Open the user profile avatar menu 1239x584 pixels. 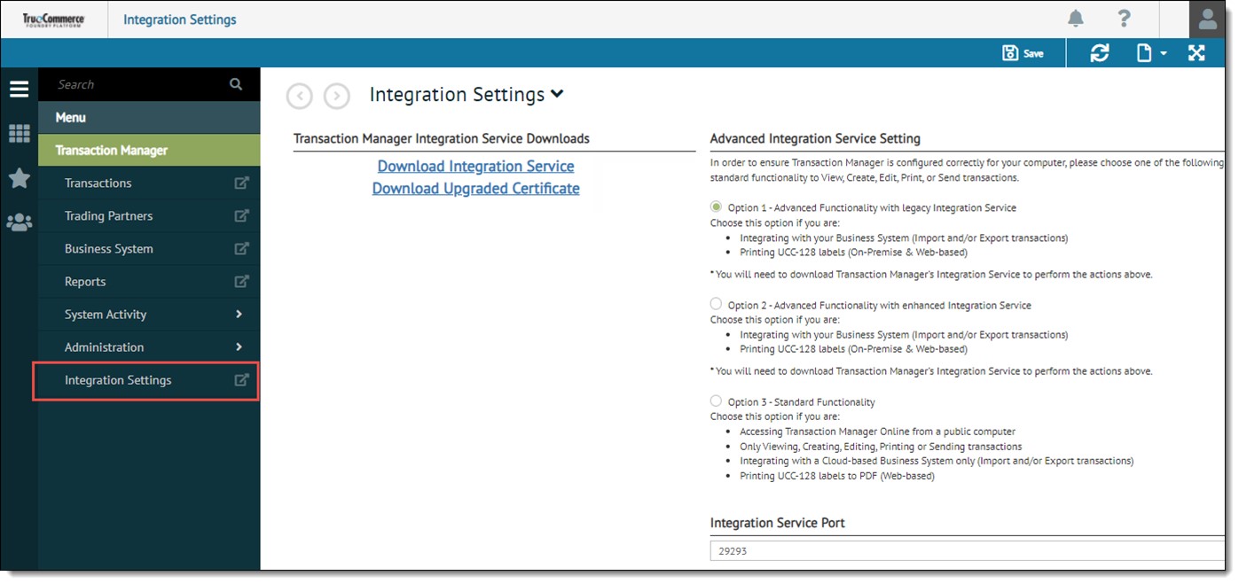[x=1208, y=19]
